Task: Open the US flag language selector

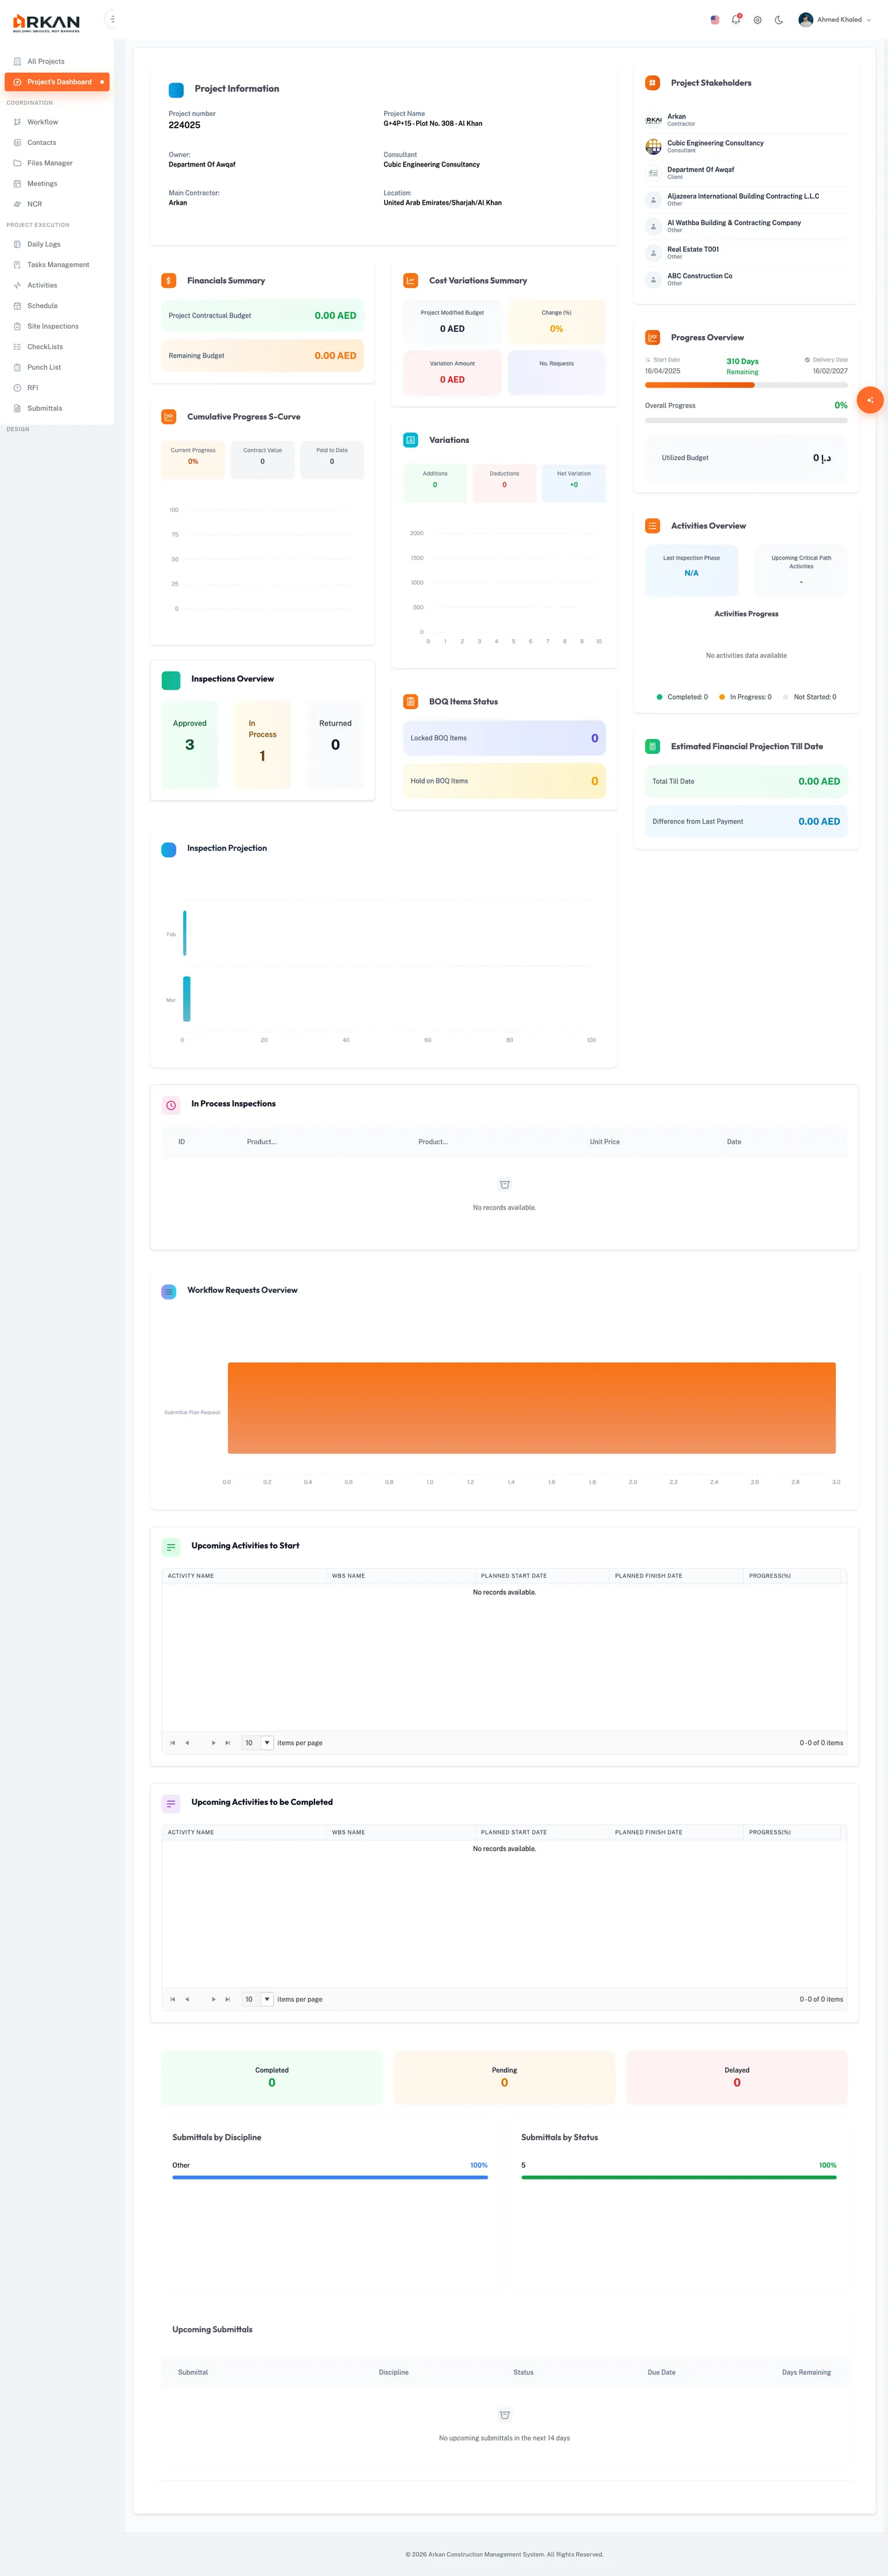Action: tap(714, 20)
